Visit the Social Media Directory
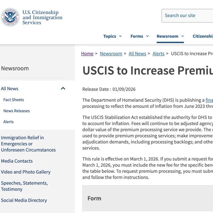 (x=24, y=200)
